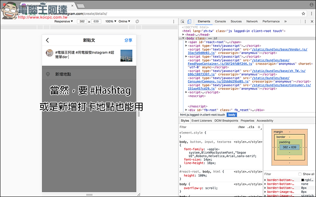Toggle the .cls class editor

click(251, 127)
